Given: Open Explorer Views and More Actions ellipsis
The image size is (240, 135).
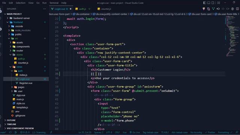Looking at the screenshot, I should [45, 9].
